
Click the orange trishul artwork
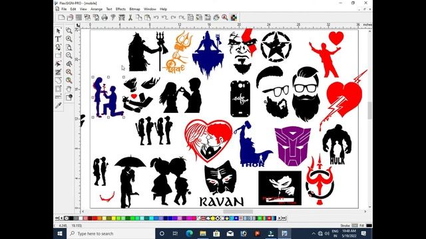178,52
